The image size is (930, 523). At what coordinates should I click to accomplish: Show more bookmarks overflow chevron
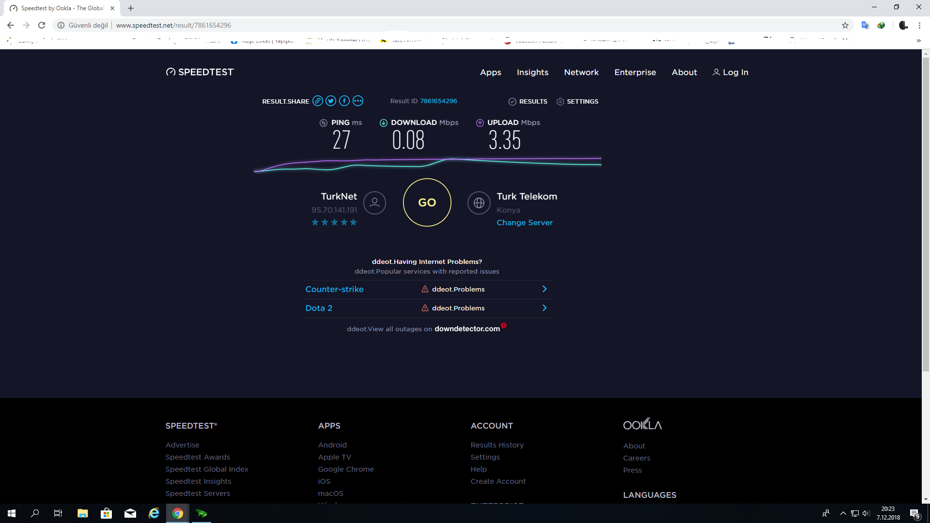[918, 41]
